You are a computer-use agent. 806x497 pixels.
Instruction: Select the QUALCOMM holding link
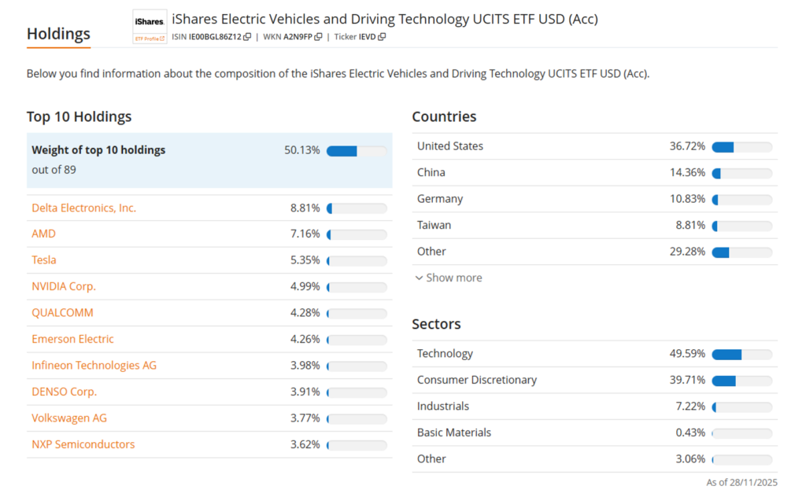[x=62, y=312]
